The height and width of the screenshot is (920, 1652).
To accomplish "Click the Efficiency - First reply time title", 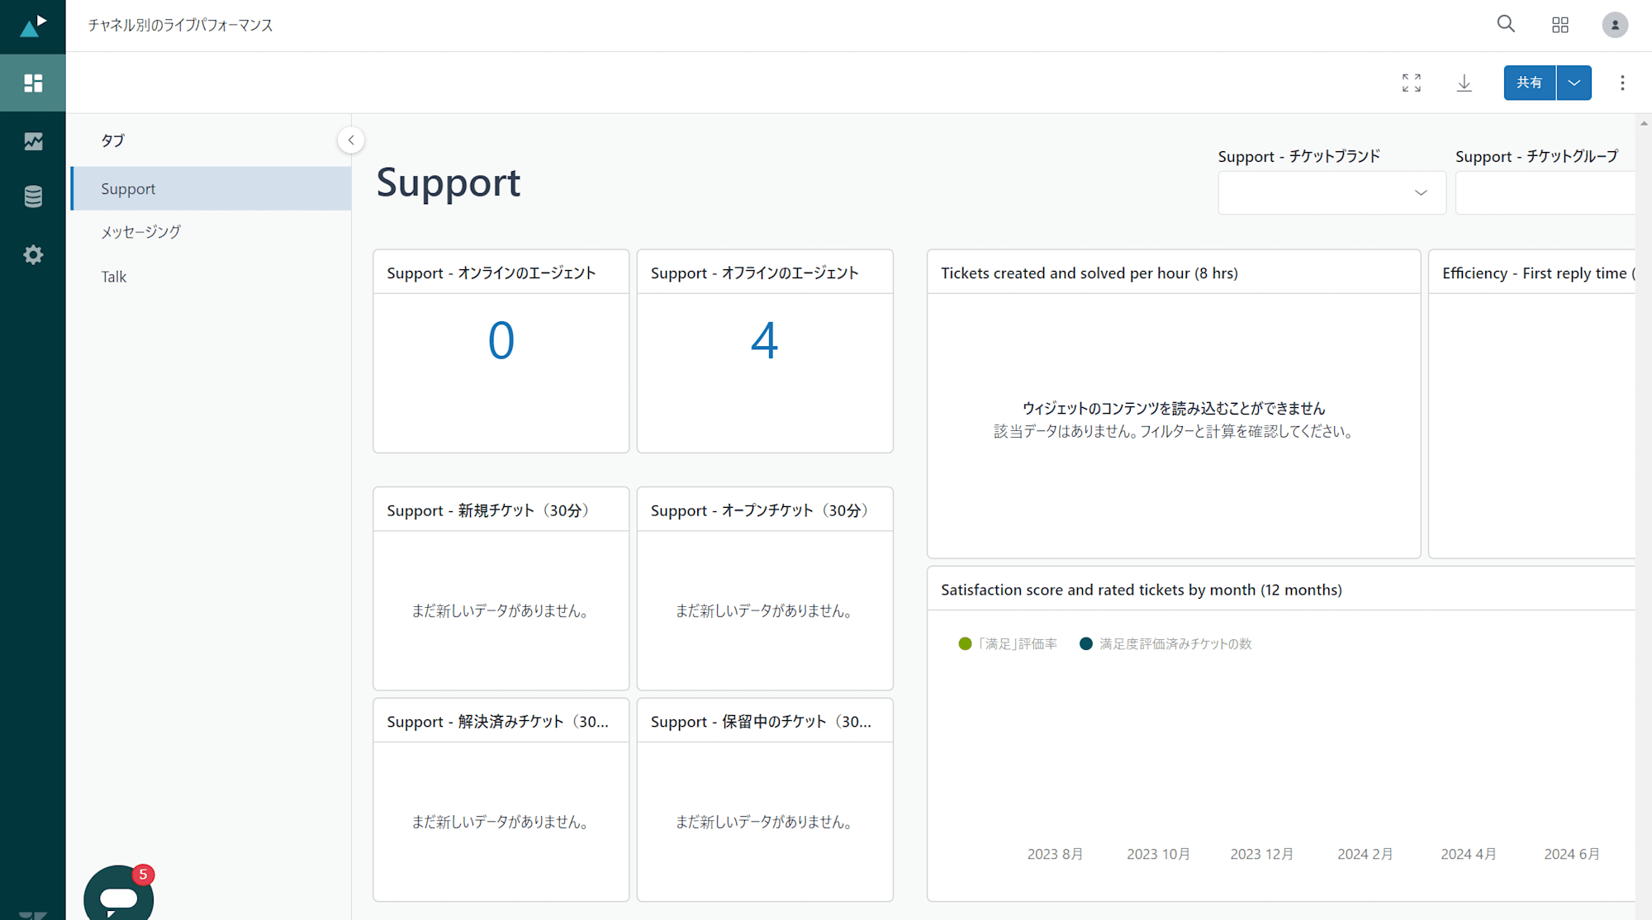I will click(1538, 273).
